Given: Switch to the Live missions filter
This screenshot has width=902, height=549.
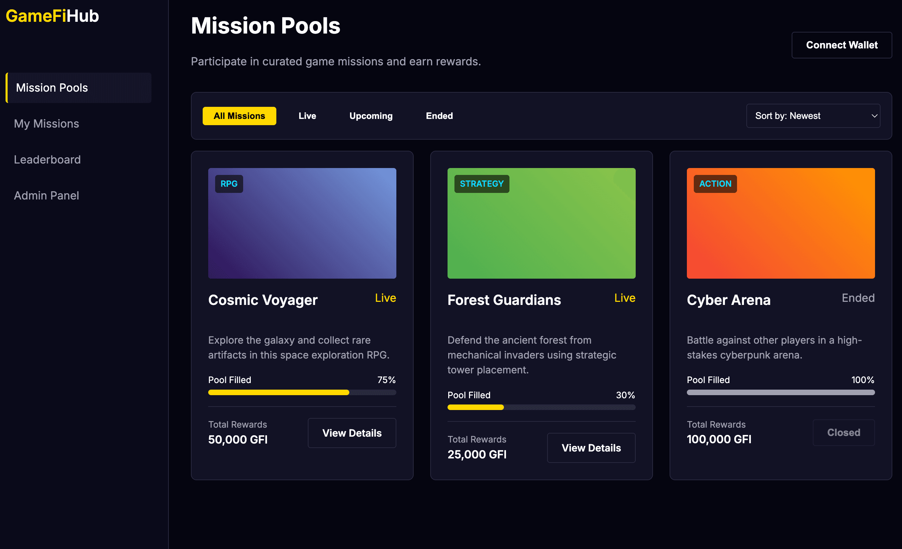Looking at the screenshot, I should point(307,116).
